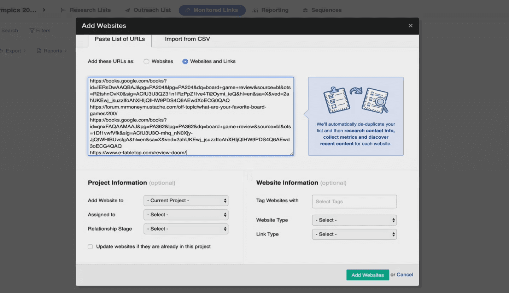Expand the project name chevron
Screen dimensions: 509x293
[44, 10]
